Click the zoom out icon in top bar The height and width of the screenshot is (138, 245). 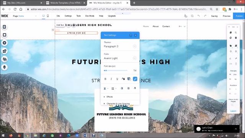(x=192, y=16)
